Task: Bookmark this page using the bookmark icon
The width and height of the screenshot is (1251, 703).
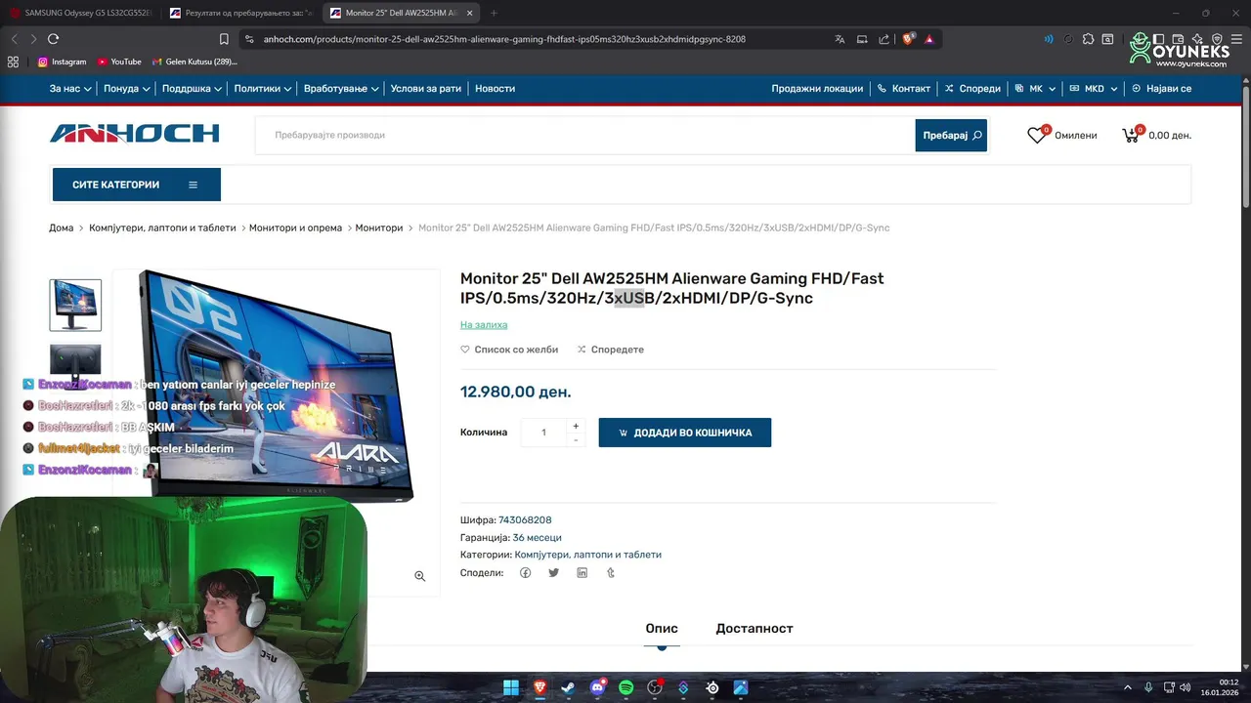Action: click(224, 39)
